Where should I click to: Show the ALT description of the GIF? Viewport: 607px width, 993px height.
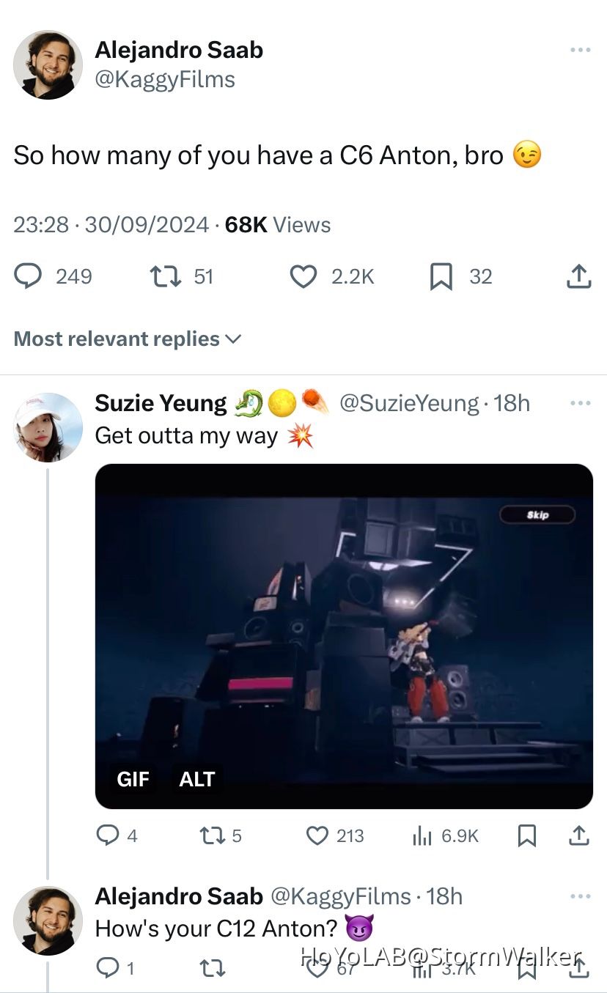click(x=196, y=779)
